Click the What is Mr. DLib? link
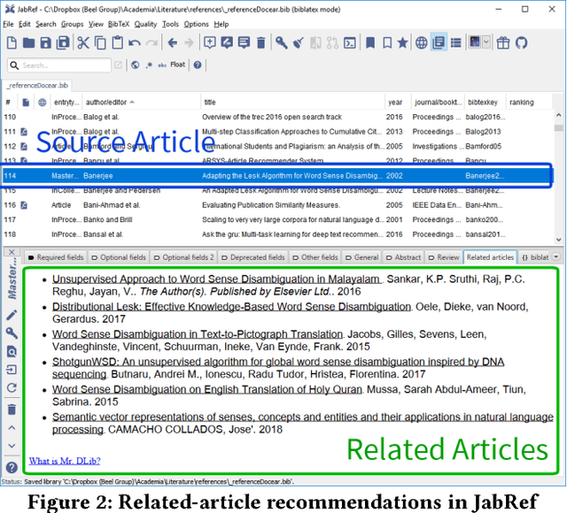 [x=65, y=461]
